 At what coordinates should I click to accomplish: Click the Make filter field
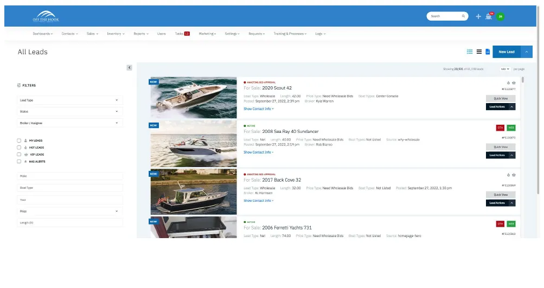click(70, 176)
